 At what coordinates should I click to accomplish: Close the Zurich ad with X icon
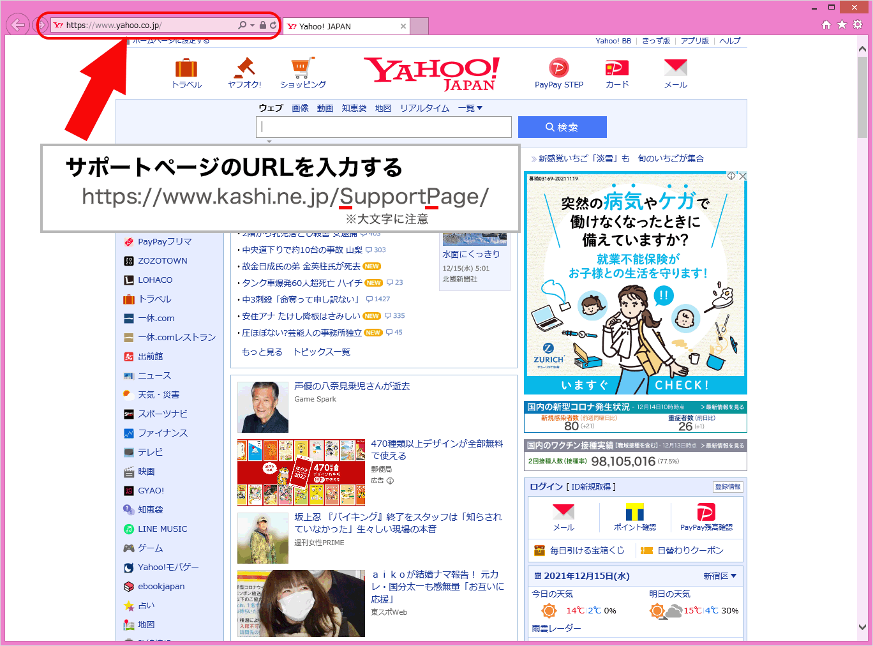point(743,176)
